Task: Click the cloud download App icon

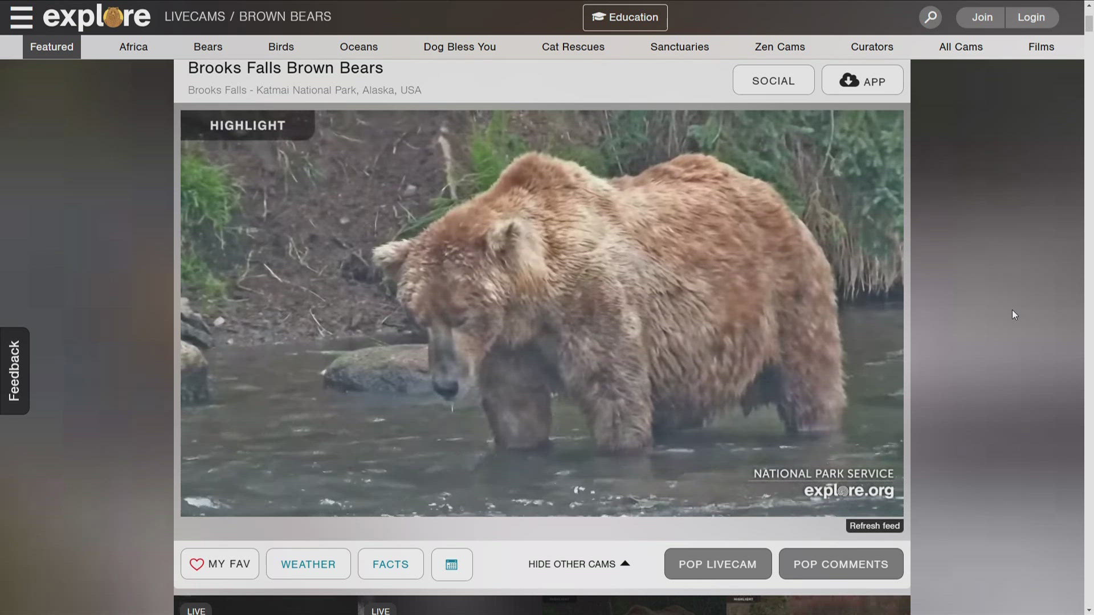Action: pyautogui.click(x=849, y=80)
